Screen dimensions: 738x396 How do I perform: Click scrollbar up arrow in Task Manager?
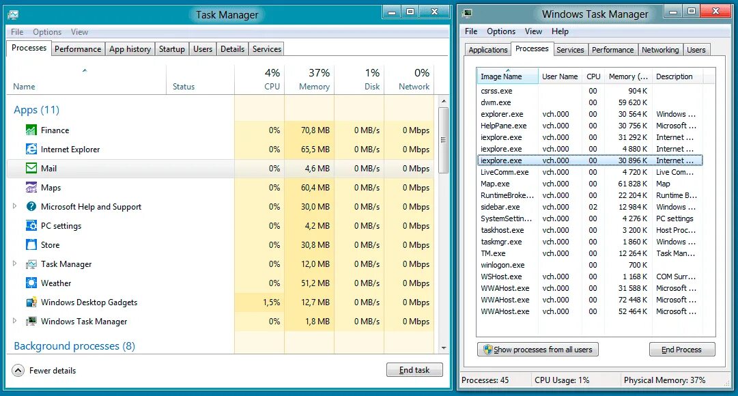pyautogui.click(x=443, y=101)
